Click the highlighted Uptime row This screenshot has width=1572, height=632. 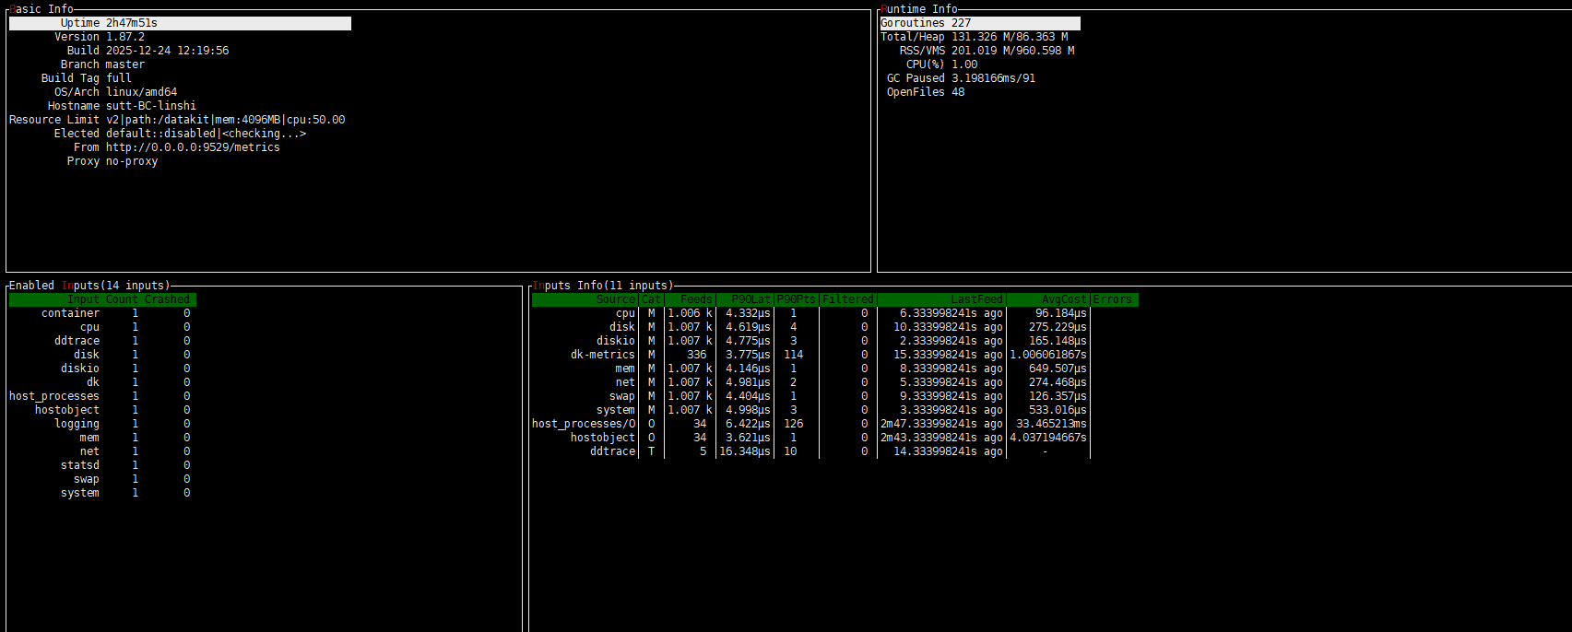180,23
